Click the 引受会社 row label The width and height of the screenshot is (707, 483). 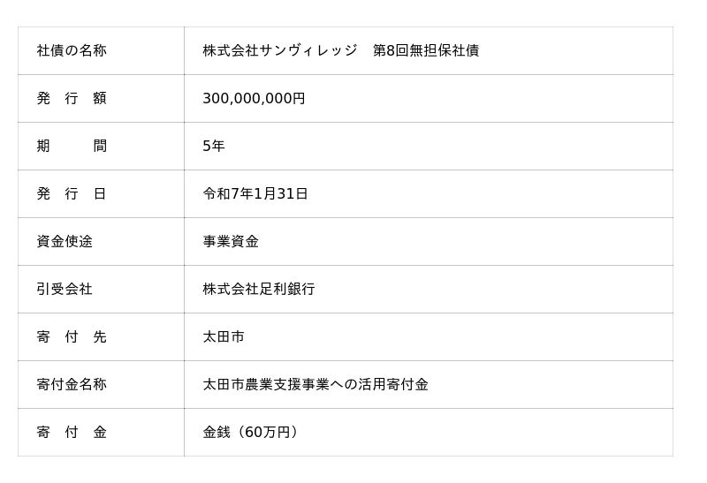(65, 290)
